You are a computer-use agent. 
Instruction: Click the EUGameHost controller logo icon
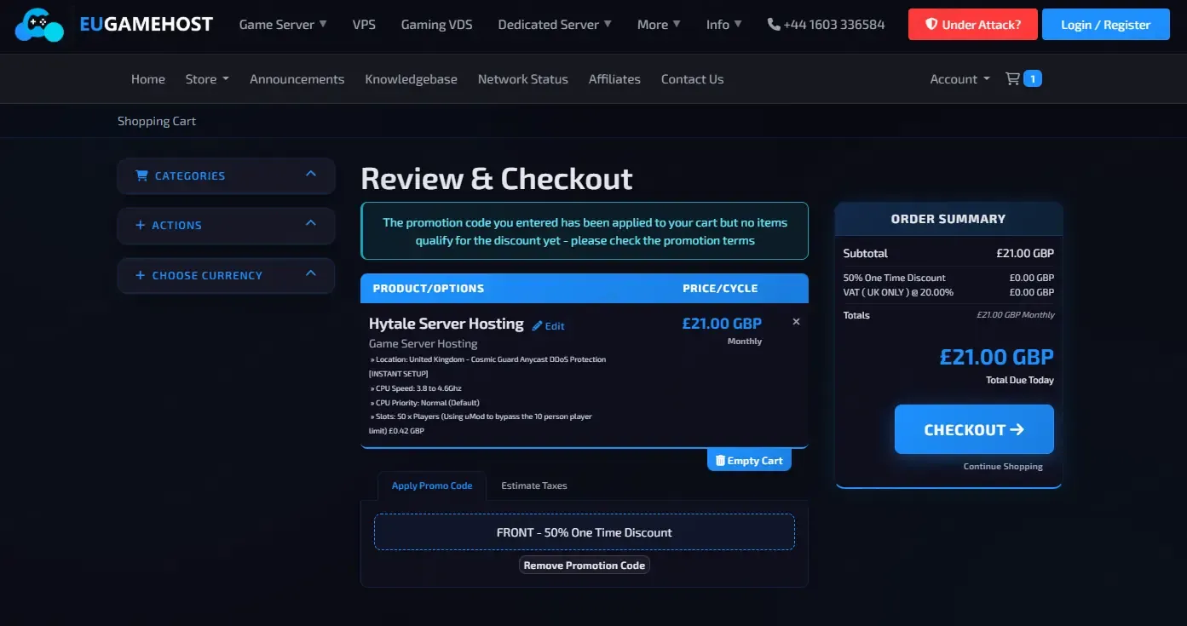tap(40, 25)
